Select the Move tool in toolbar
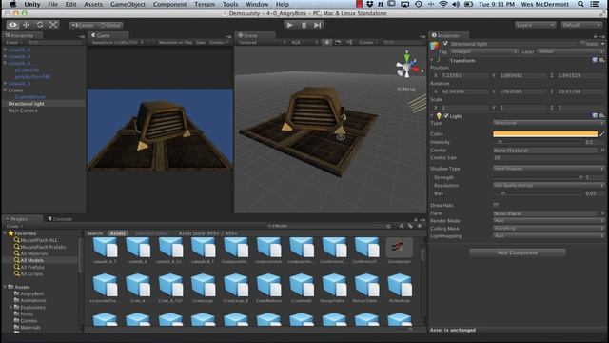 coord(27,25)
